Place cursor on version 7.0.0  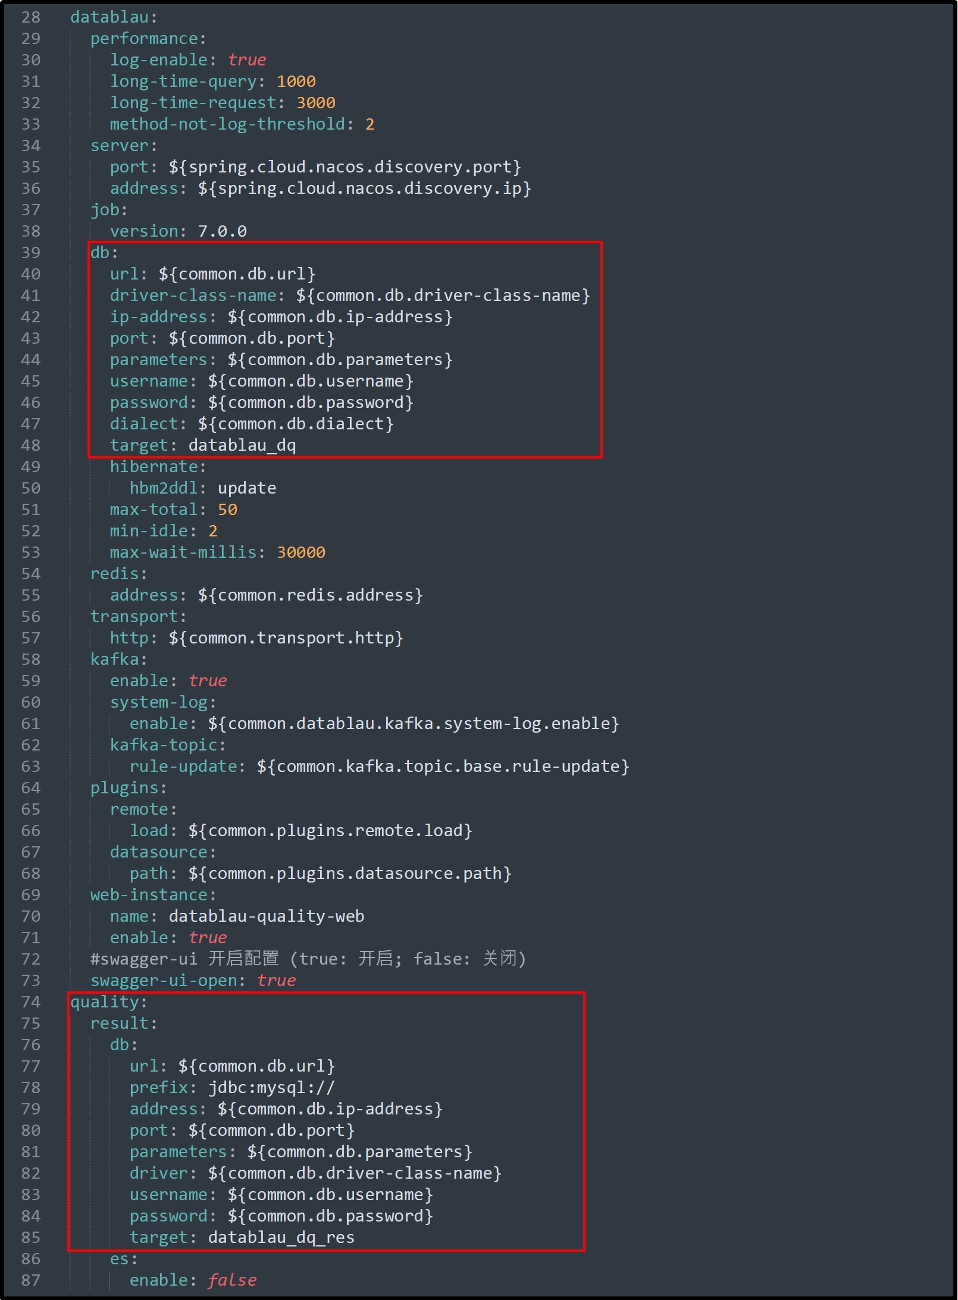pos(222,231)
